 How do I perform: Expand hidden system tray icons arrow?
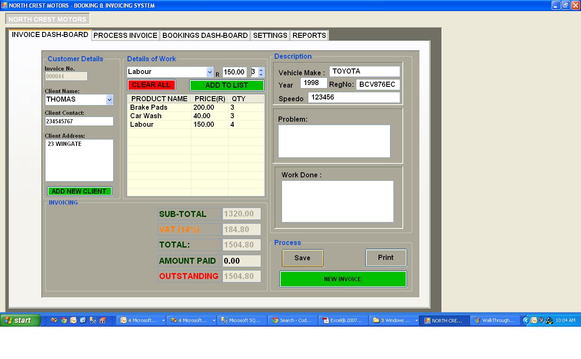(x=526, y=320)
